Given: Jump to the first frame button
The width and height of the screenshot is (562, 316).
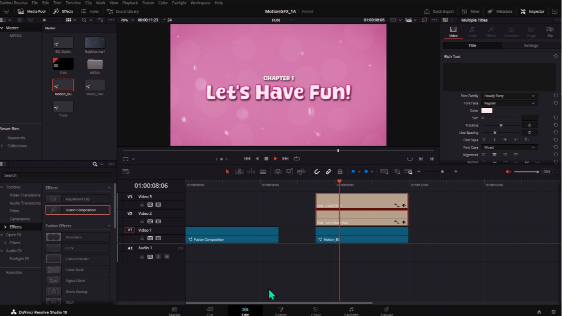Looking at the screenshot, I should pos(247,159).
